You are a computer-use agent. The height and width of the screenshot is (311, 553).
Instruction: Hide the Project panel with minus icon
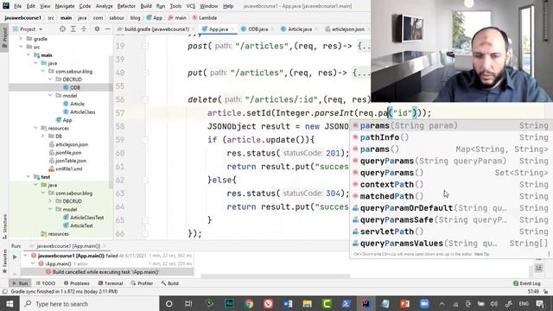click(107, 29)
